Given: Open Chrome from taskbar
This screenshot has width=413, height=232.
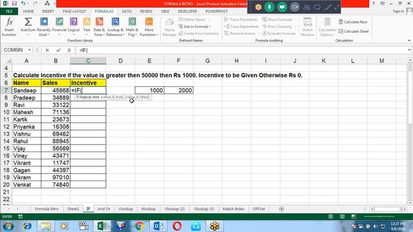Looking at the screenshot, I should (x=139, y=226).
